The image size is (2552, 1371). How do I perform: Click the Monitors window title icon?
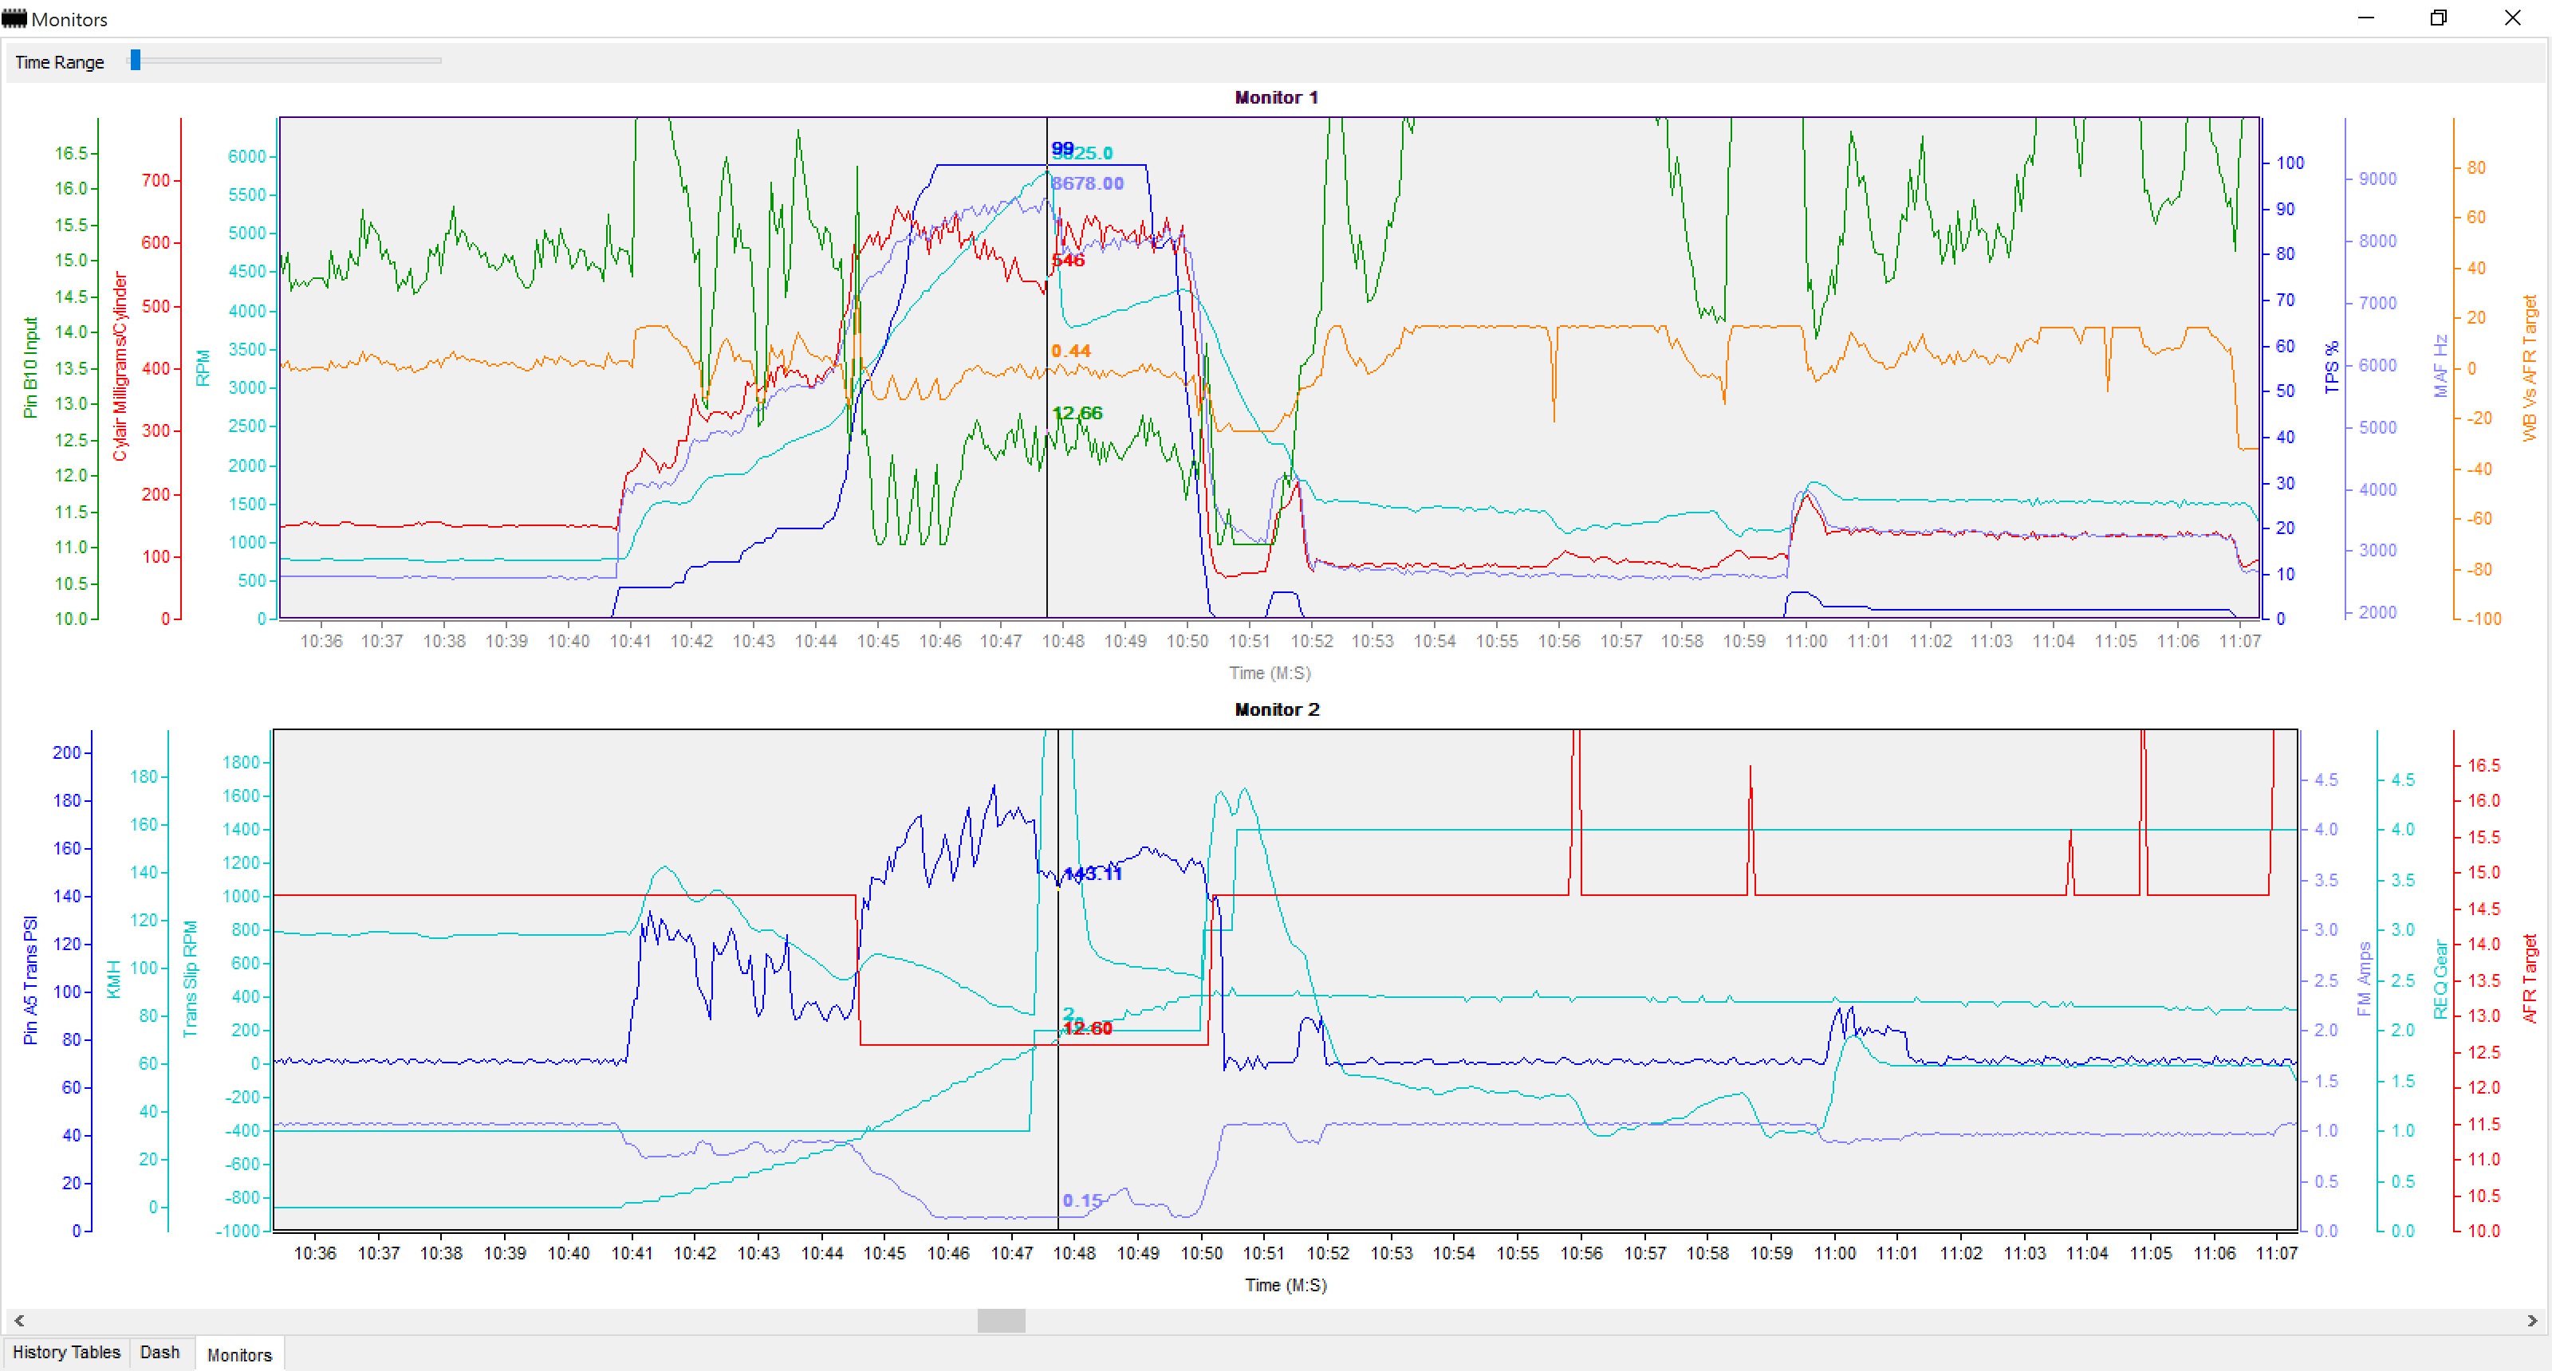click(x=14, y=19)
